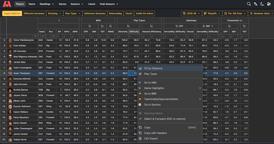The height and width of the screenshot is (144, 274).
Task: Expand Teammates/OpponentsStats submenu
Action: coord(200,99)
